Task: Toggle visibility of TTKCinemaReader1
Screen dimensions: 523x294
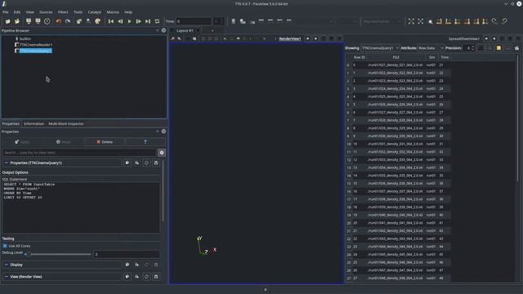Action: [x=16, y=45]
